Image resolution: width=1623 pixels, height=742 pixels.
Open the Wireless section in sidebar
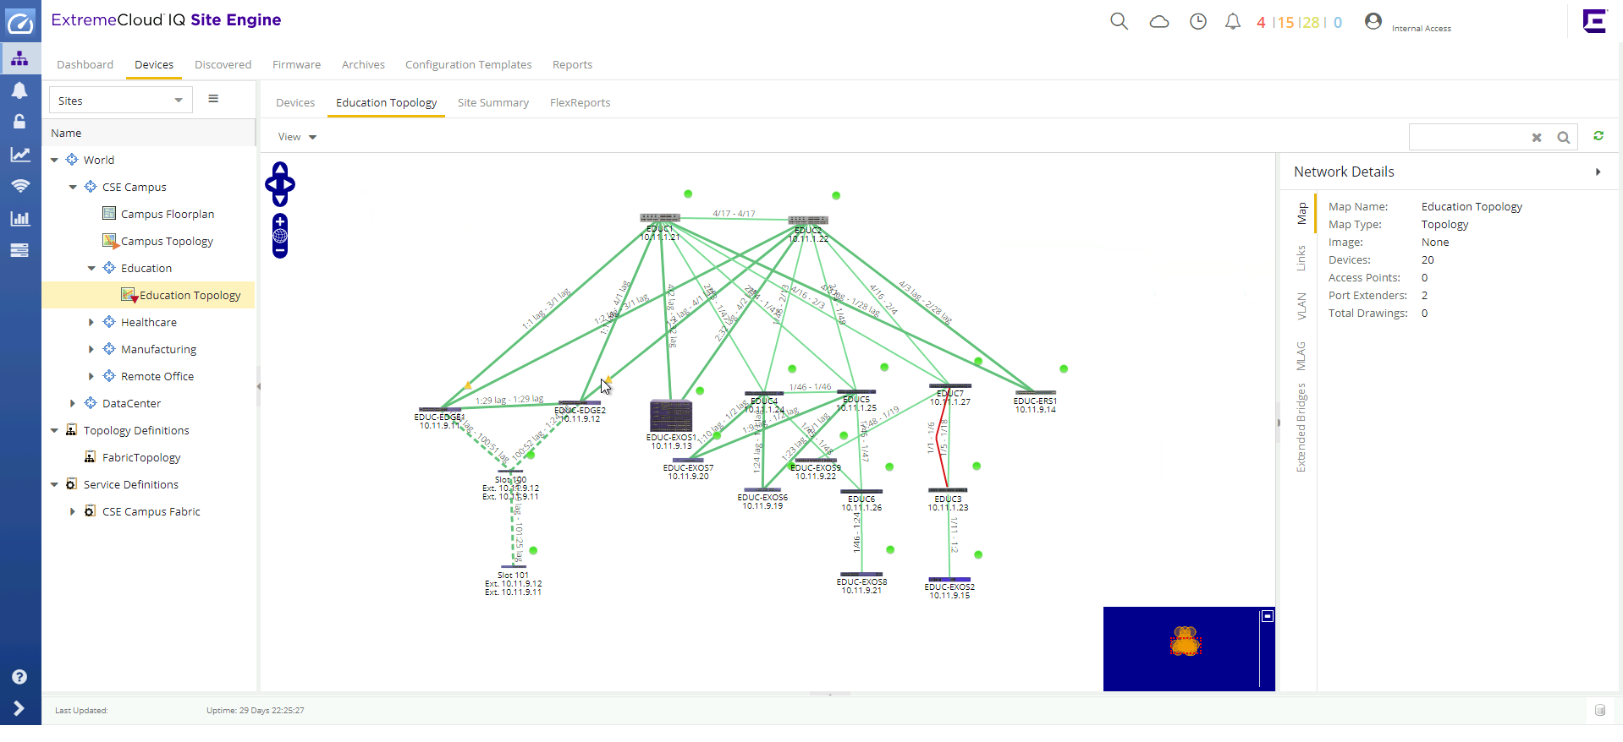click(19, 186)
